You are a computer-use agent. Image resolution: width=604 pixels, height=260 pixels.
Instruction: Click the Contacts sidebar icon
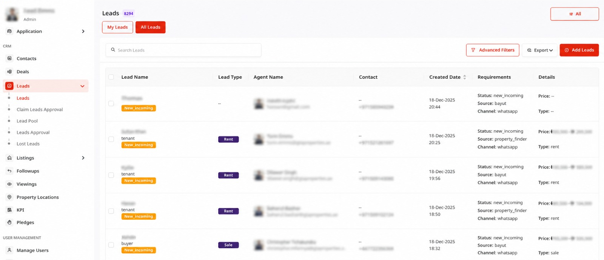[9, 58]
